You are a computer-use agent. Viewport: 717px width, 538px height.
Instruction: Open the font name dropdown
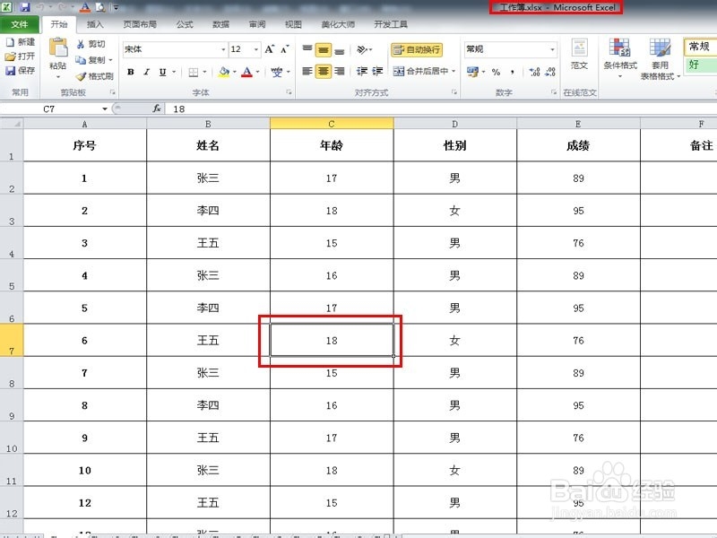[222, 48]
